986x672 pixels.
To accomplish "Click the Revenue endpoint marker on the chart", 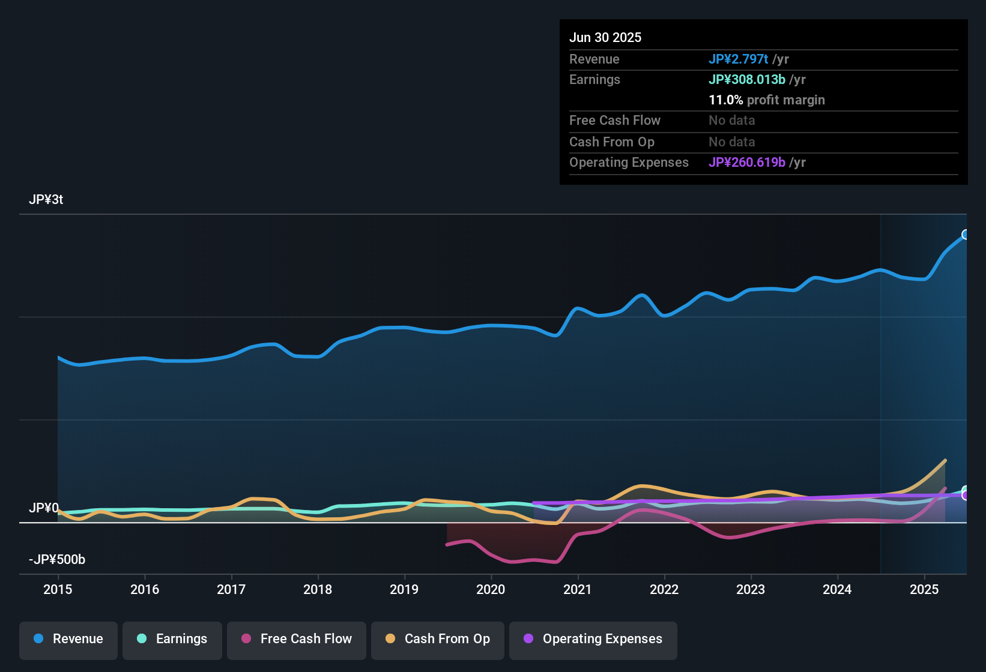I will tap(966, 235).
